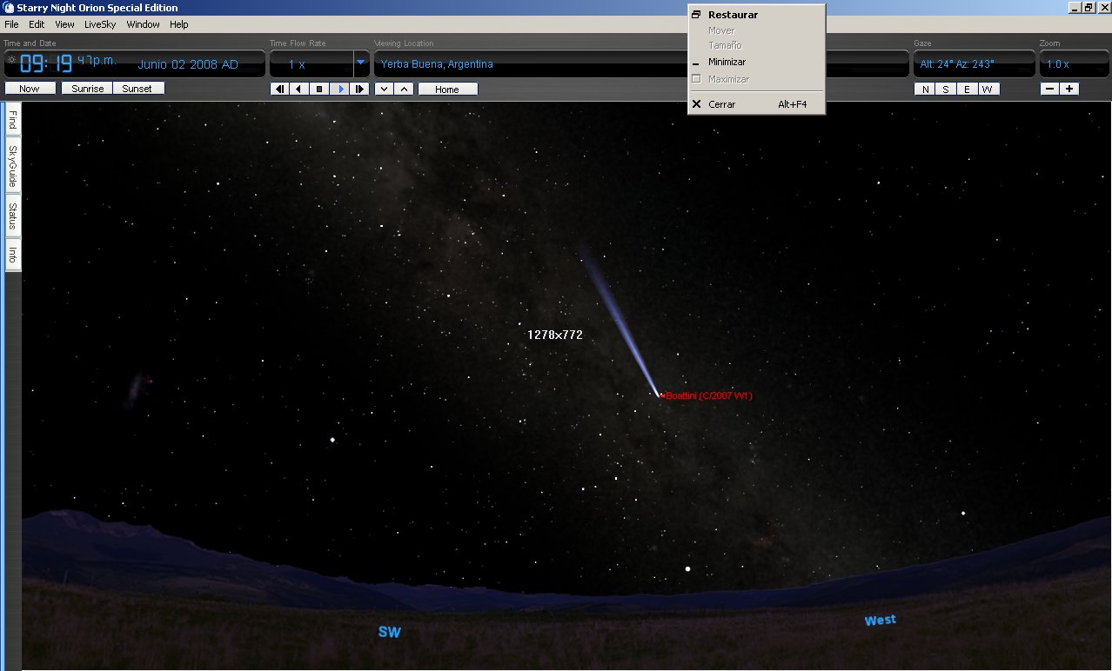1112x671 pixels.
Task: Face North with the N button
Action: point(925,89)
